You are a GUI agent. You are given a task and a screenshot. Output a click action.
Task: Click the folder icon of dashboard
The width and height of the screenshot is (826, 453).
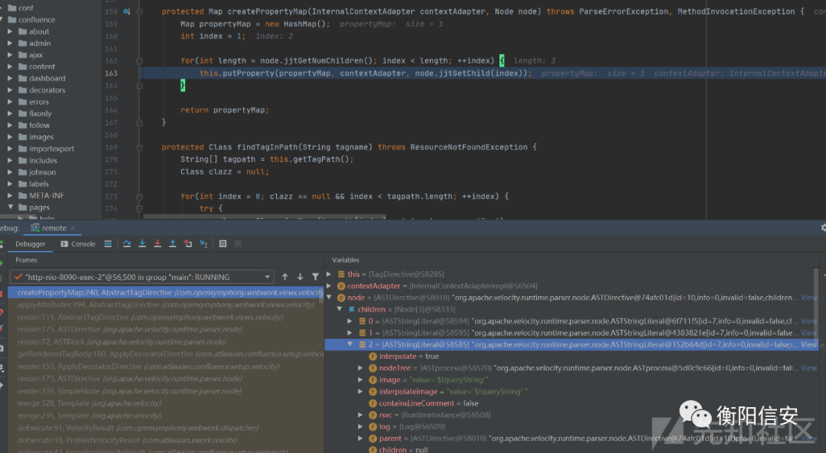tap(23, 78)
